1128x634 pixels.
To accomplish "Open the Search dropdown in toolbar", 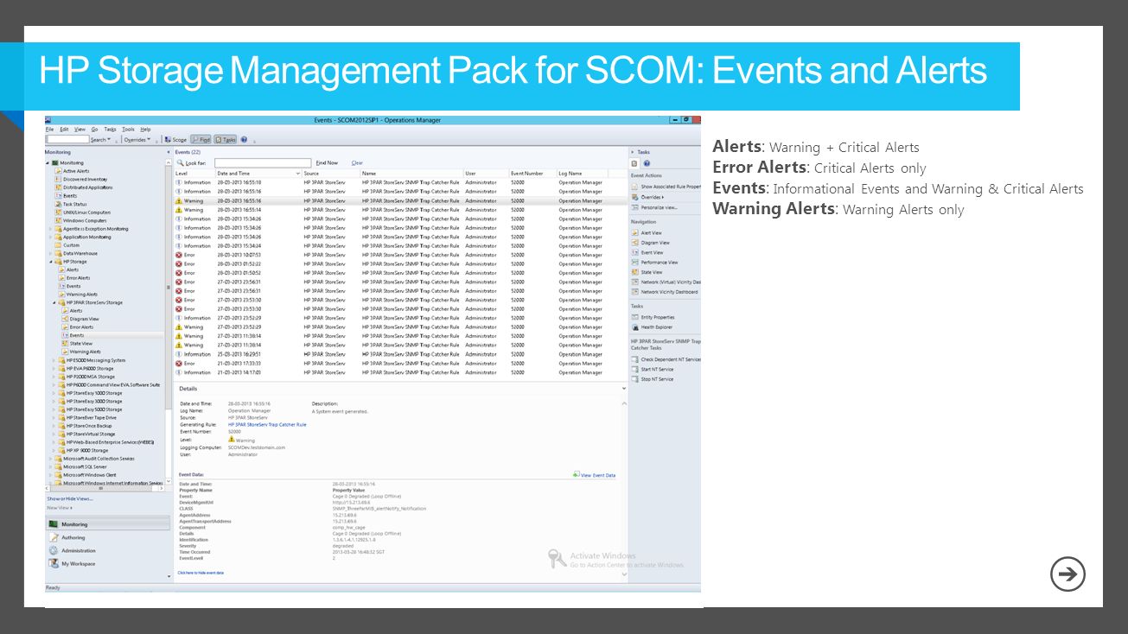I will [x=102, y=139].
